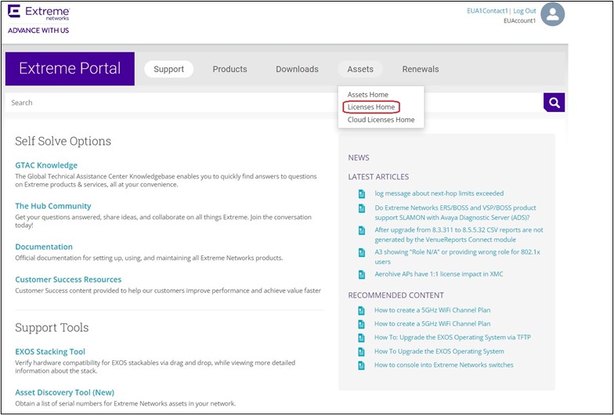Screen dimensions: 614x415
Task: Click the purple search magnifier icon
Action: pyautogui.click(x=554, y=103)
